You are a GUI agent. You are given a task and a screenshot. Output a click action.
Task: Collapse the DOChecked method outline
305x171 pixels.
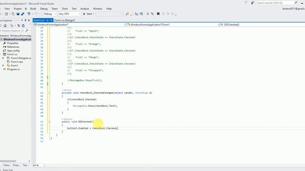[x=50, y=122]
